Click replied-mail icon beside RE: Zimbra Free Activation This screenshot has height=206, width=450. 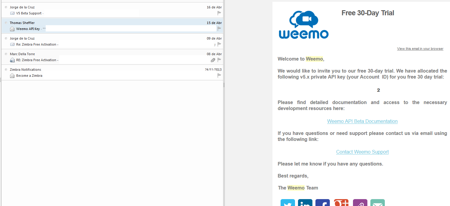click(x=12, y=60)
